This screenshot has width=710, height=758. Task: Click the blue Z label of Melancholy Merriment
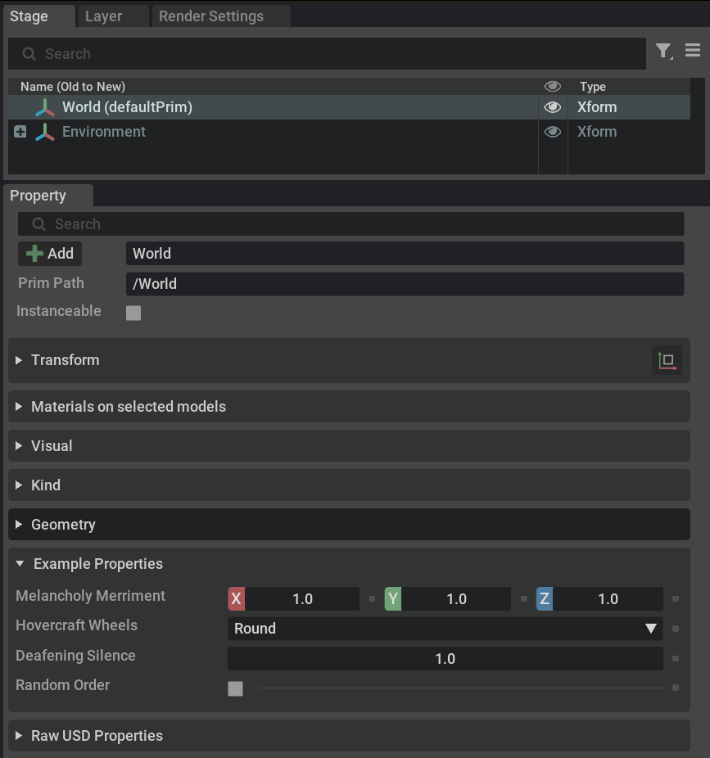point(545,599)
